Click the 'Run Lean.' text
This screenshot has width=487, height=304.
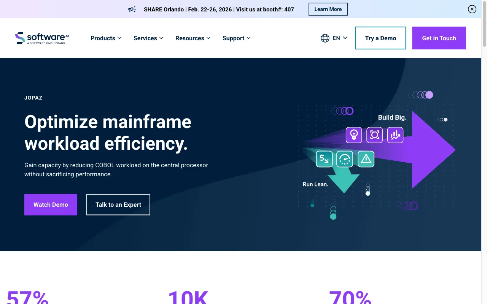point(315,184)
